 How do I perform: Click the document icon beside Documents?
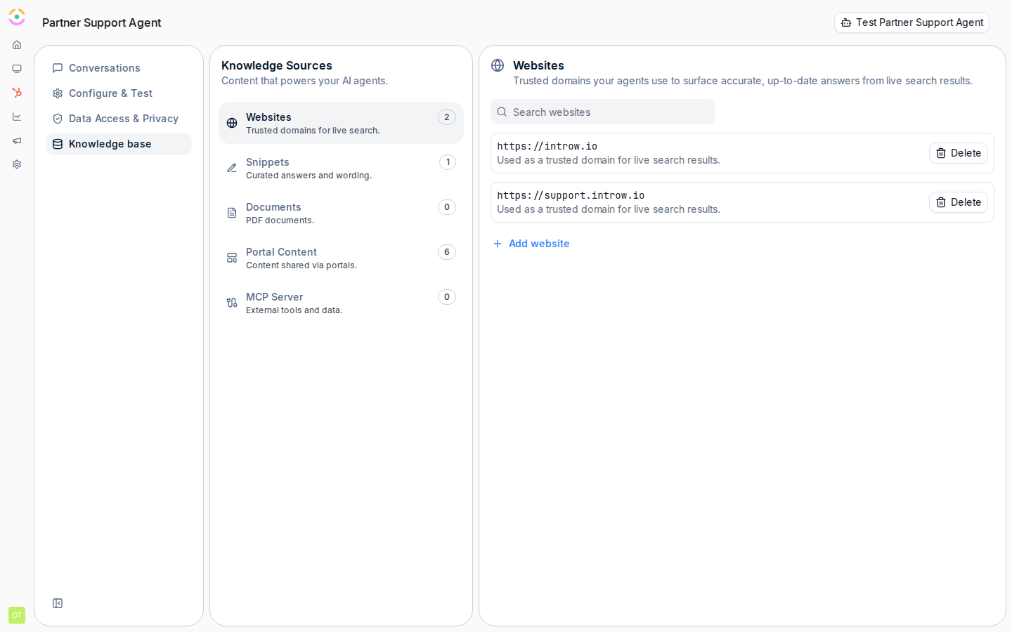pyautogui.click(x=232, y=213)
